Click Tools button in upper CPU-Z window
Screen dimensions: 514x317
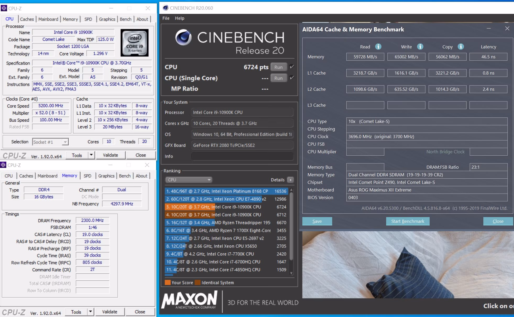click(x=77, y=155)
